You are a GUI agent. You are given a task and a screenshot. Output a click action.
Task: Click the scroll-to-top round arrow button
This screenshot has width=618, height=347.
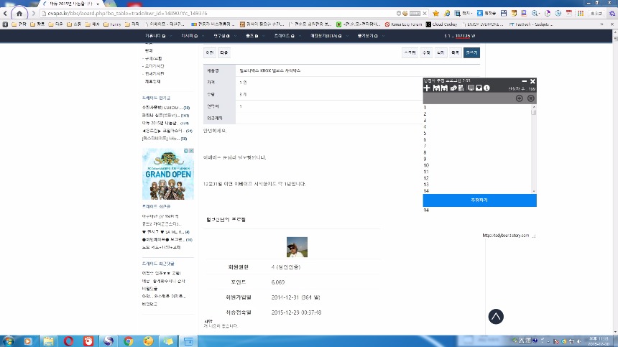coord(496,316)
